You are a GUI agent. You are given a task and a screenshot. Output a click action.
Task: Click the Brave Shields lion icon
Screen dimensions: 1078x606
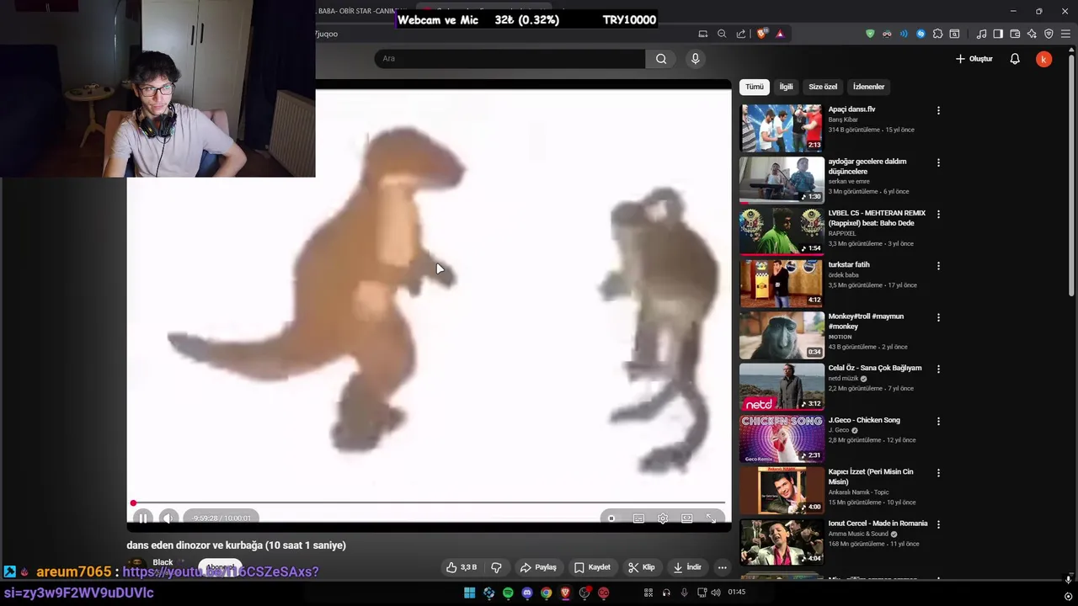pos(762,34)
